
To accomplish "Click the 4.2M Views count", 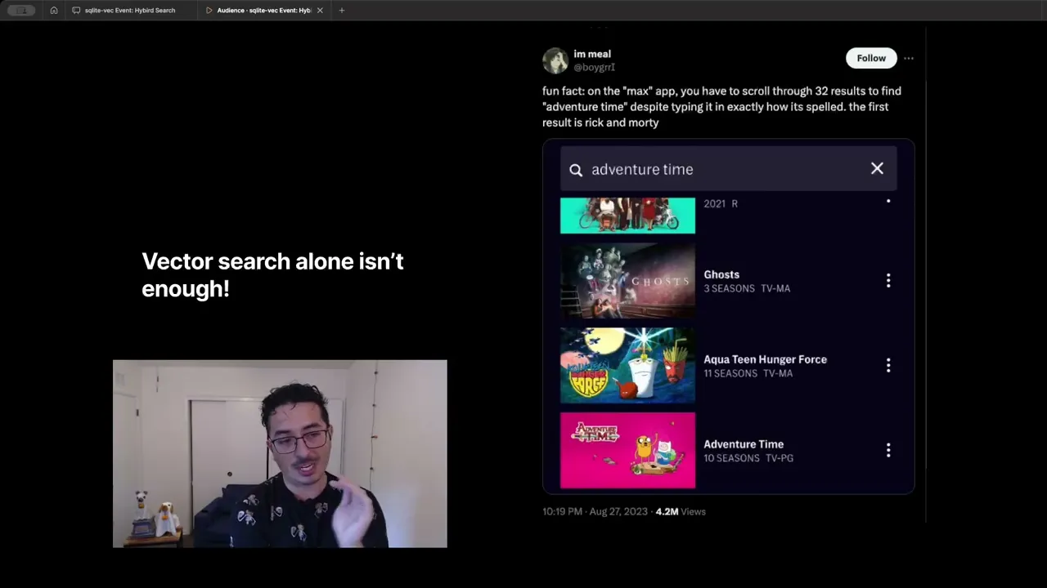I will (x=681, y=511).
